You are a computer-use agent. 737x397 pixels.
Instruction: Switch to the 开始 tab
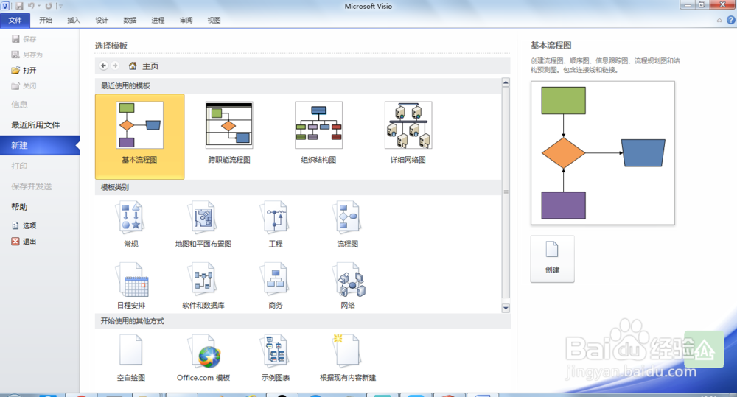[x=46, y=20]
